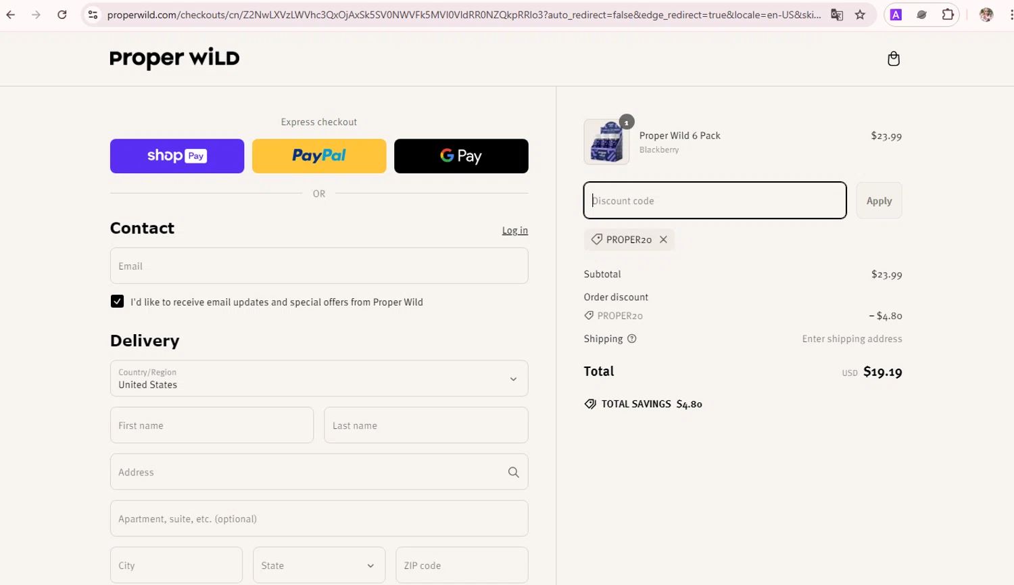Focus the Address input

319,472
